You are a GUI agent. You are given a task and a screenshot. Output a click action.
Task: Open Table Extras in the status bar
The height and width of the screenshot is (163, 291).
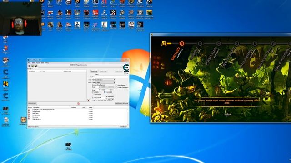(x=123, y=127)
